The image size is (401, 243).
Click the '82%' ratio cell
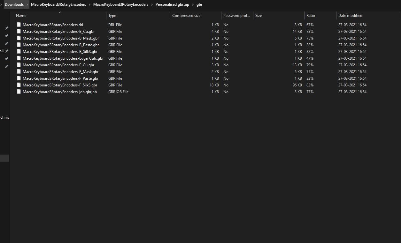pos(310,85)
